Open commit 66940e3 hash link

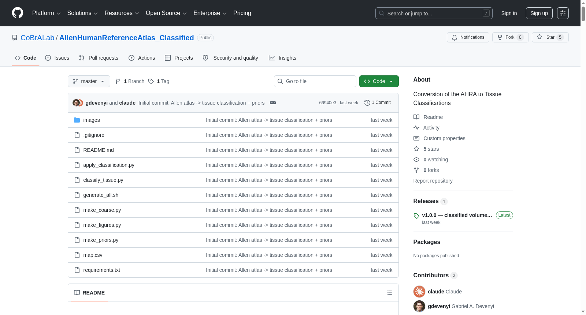point(327,103)
